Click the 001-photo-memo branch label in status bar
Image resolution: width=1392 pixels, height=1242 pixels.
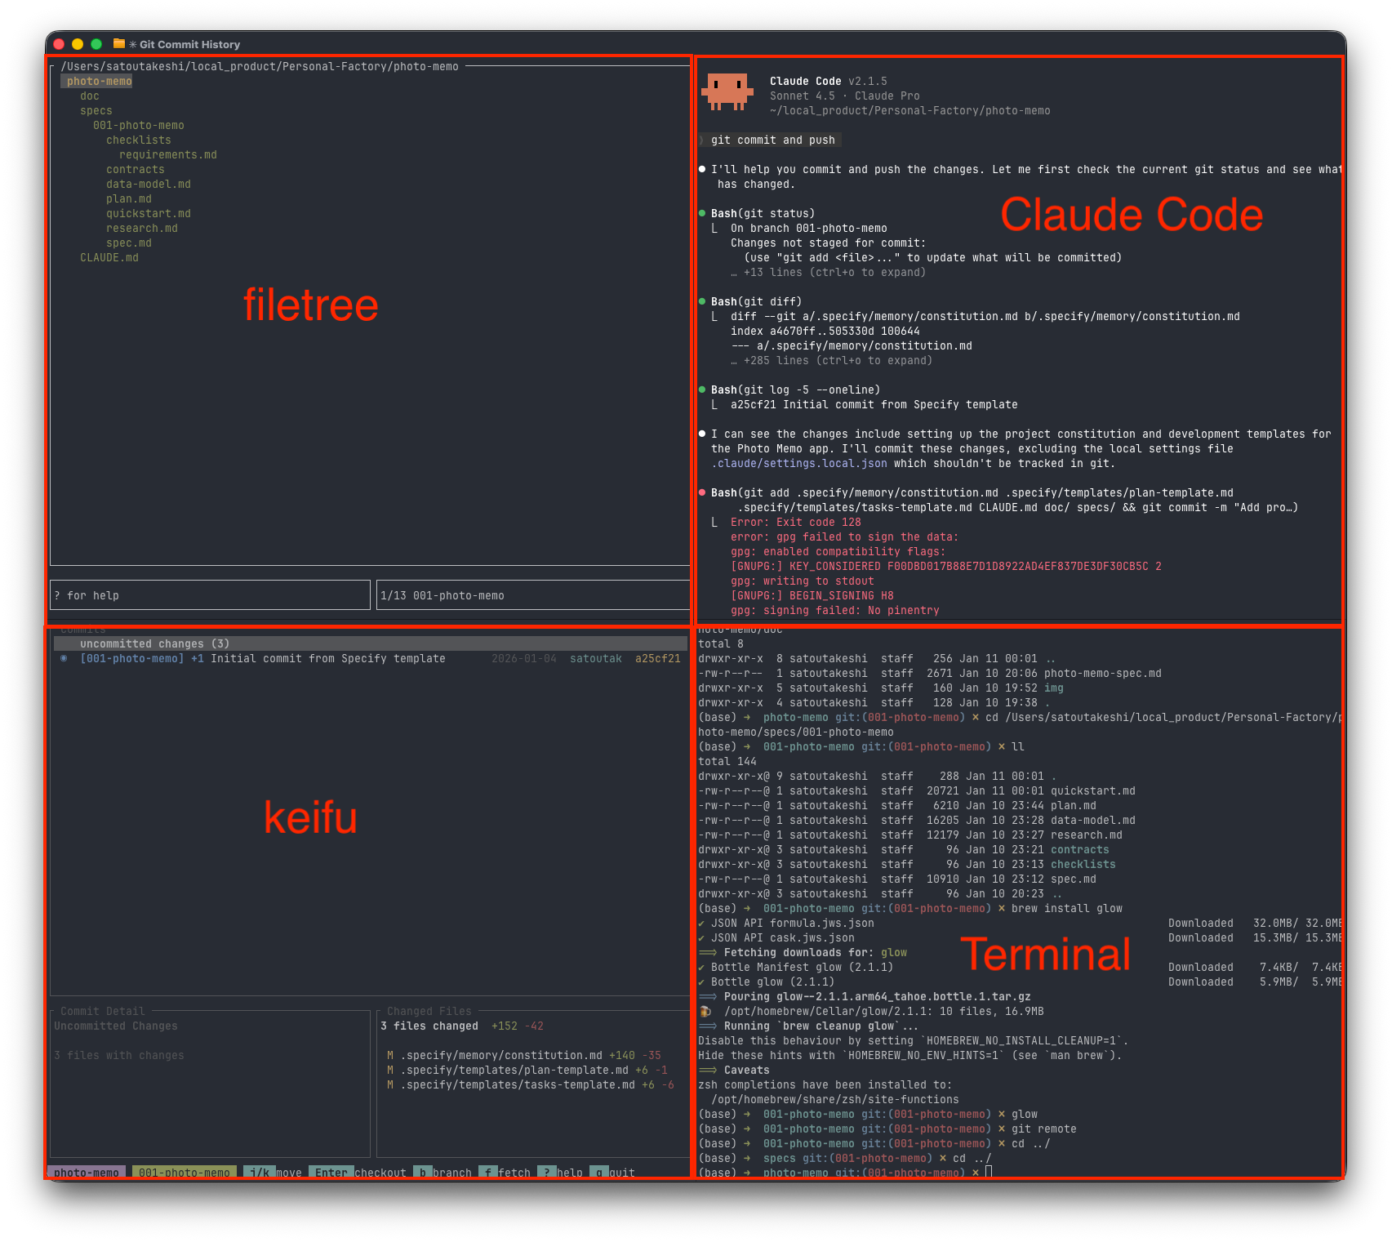tap(185, 1173)
